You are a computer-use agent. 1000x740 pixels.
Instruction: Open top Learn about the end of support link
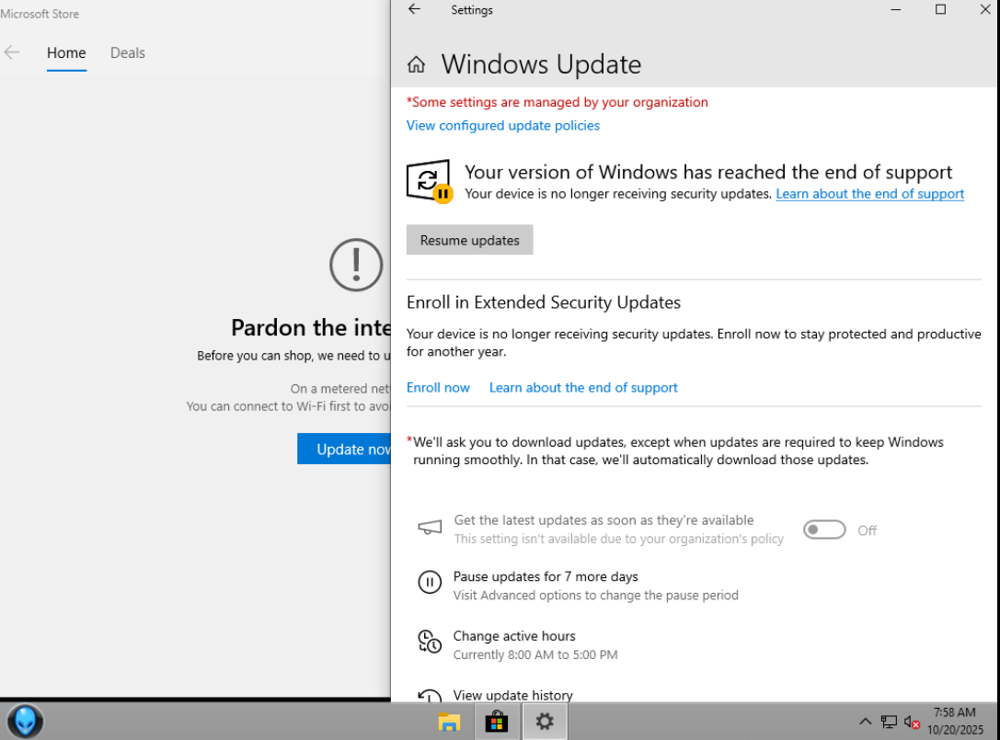pyautogui.click(x=870, y=194)
